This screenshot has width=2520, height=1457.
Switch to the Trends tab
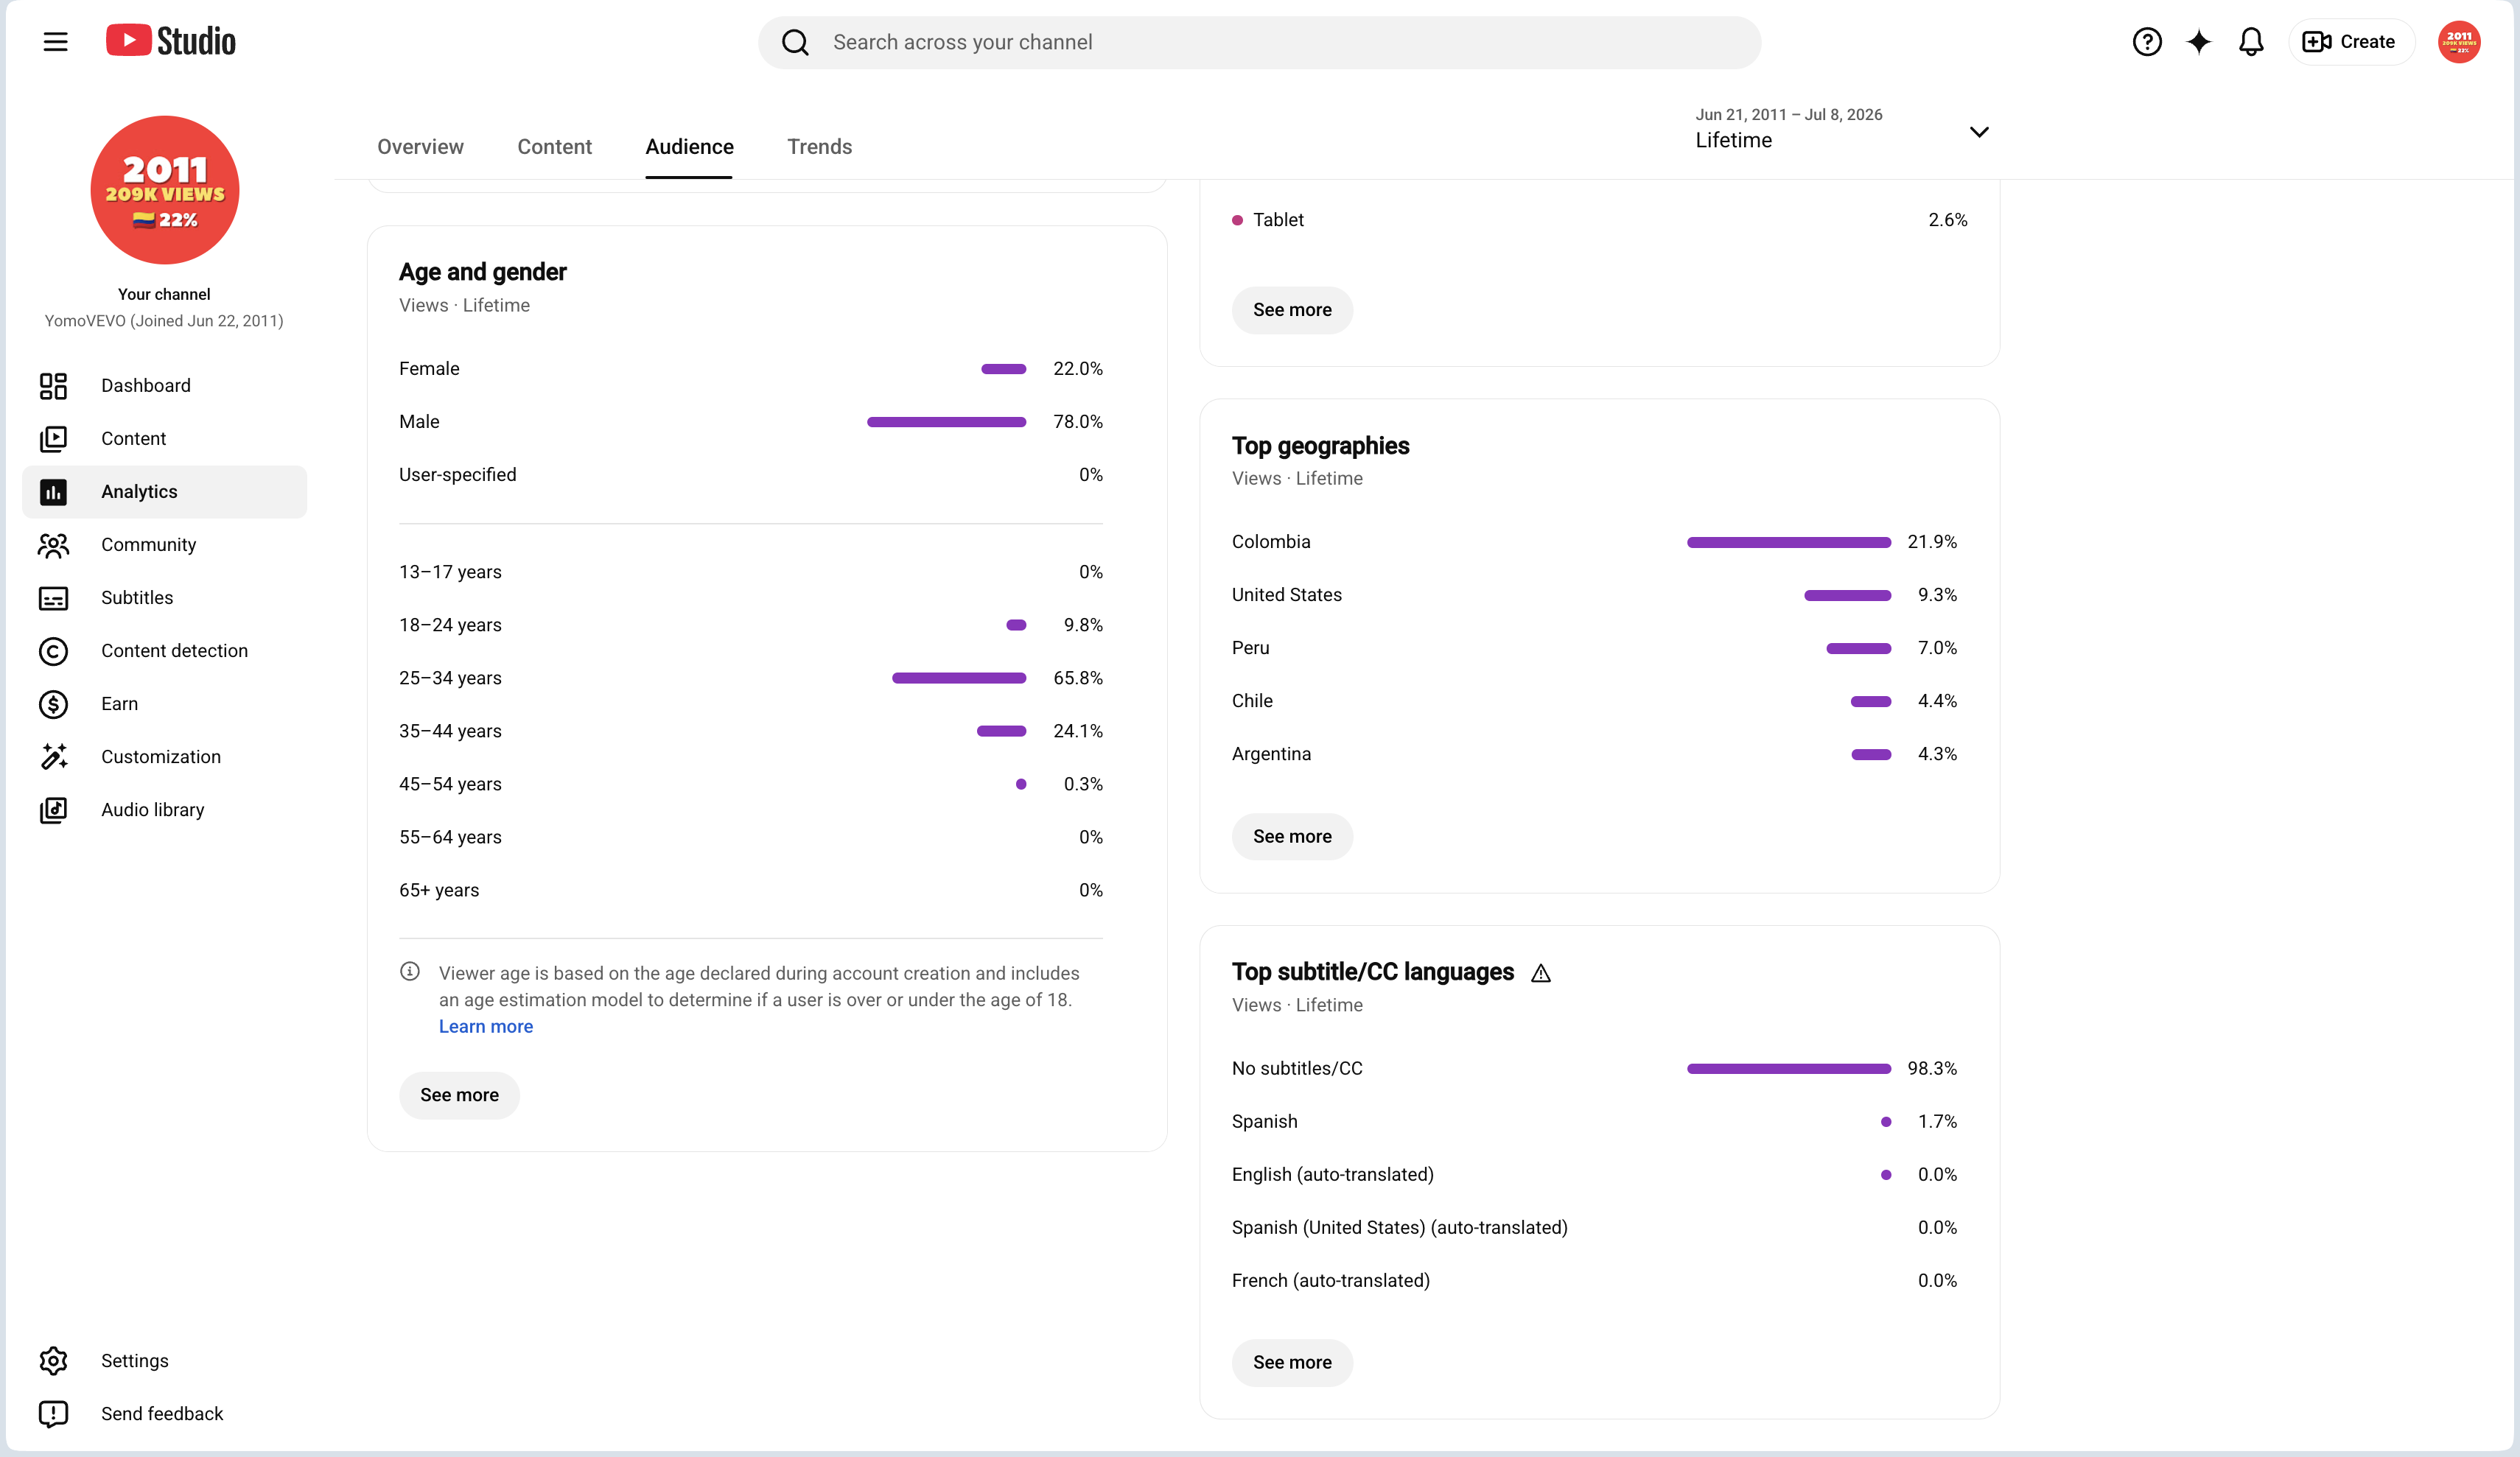819,147
